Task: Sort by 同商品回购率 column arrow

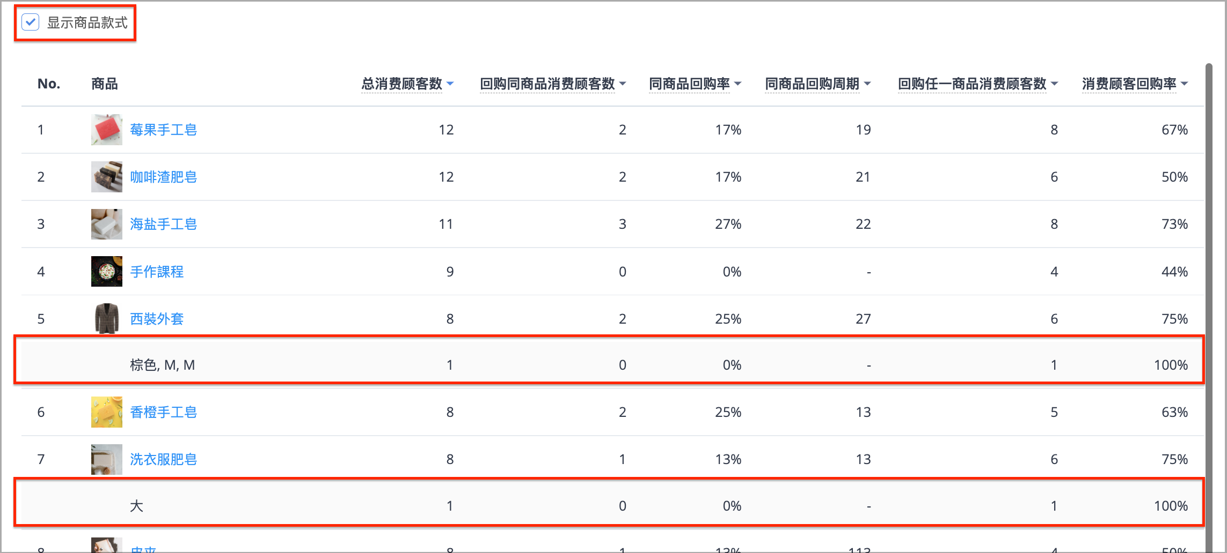Action: tap(737, 84)
